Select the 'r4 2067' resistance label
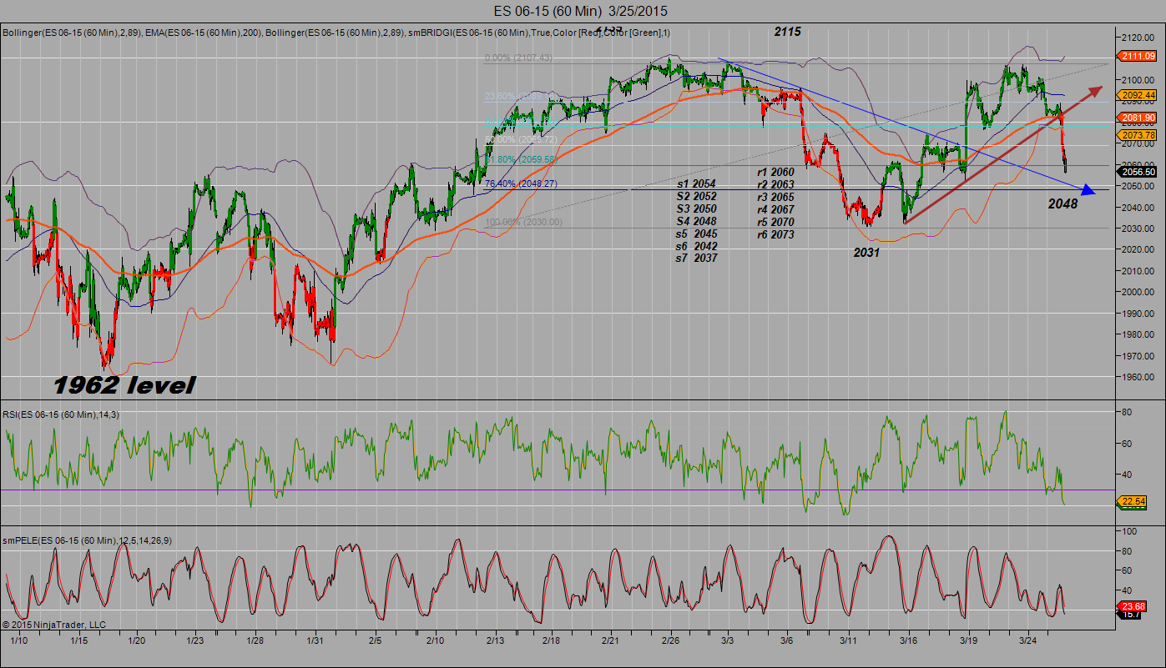Viewport: 1166px width, 668px height. (x=775, y=210)
